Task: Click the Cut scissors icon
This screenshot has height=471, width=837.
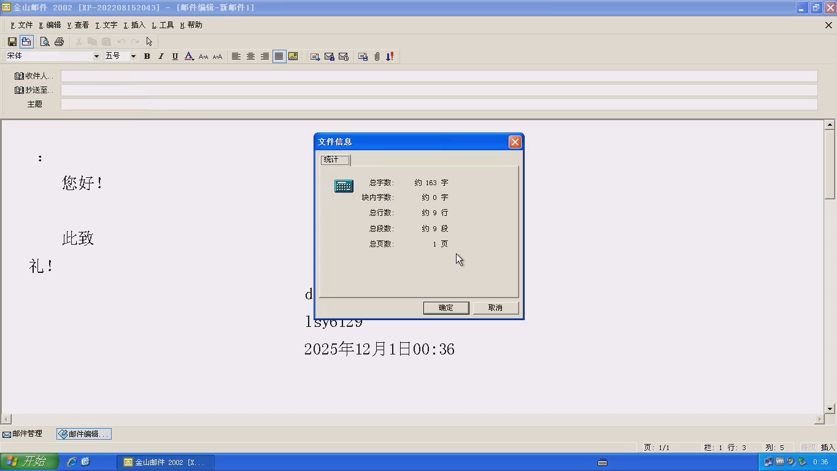Action: (x=79, y=42)
